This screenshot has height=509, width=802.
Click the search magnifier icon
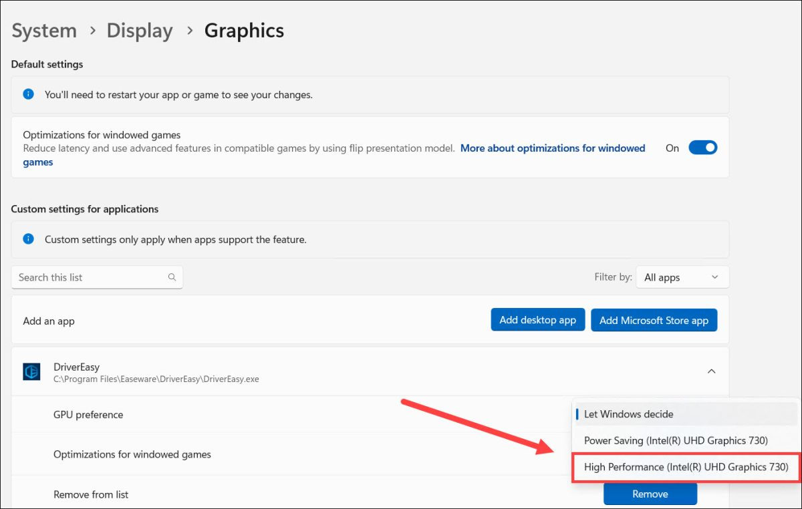(x=172, y=277)
